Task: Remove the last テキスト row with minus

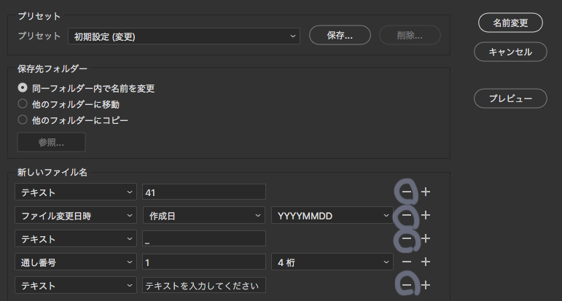Action: click(407, 285)
